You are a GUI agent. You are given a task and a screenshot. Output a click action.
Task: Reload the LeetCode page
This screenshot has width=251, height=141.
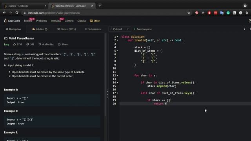17,13
